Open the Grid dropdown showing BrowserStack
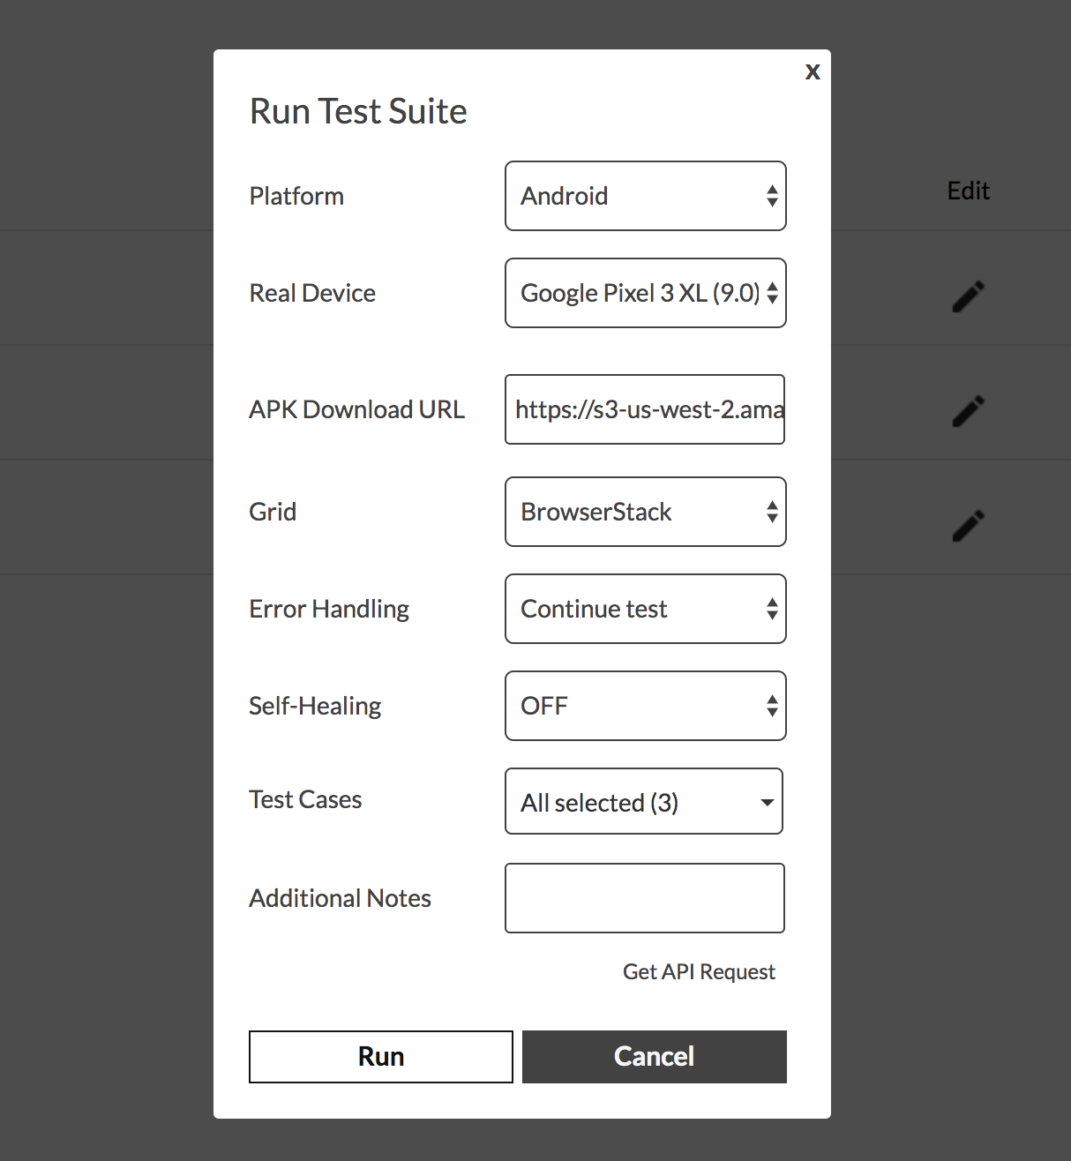This screenshot has height=1161, width=1071. click(645, 512)
